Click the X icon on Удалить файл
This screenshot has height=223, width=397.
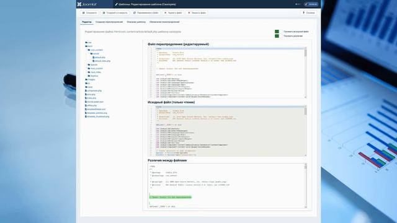166,12
